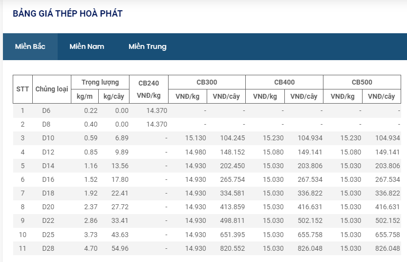Click the Bảng giá thép Hoà Phát heading

tap(67, 14)
